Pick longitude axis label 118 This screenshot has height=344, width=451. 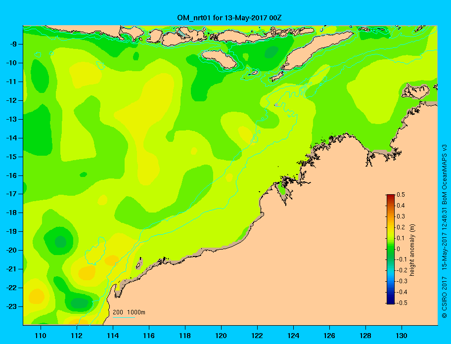point(185,336)
